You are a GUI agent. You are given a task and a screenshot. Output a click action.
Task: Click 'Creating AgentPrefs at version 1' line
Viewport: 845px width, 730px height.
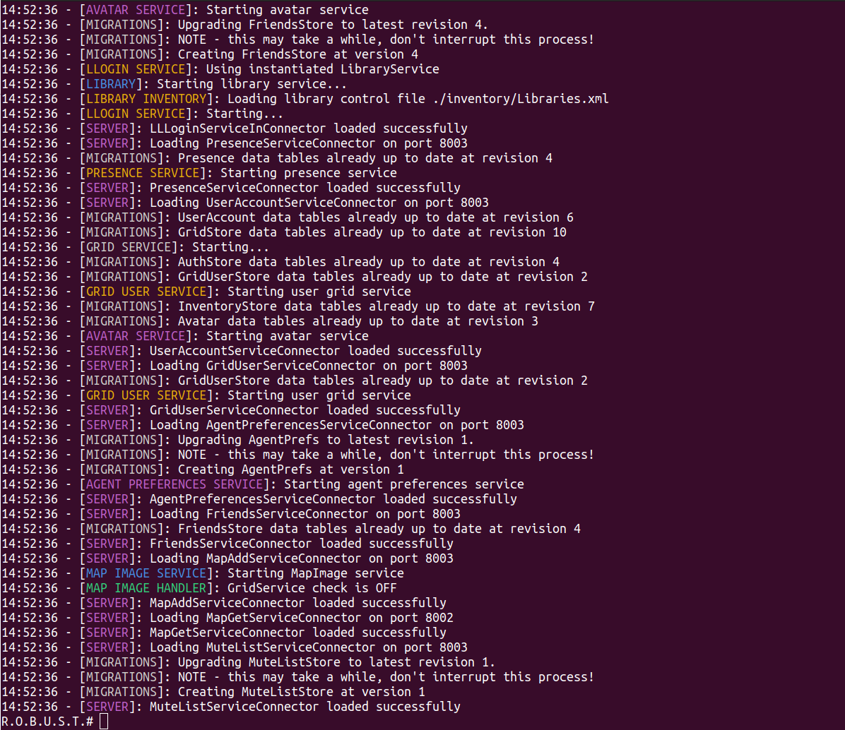click(x=203, y=469)
